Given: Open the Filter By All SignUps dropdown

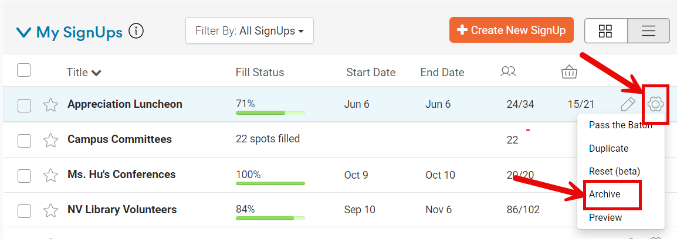Looking at the screenshot, I should click(249, 31).
